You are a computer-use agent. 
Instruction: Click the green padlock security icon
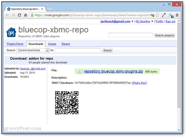32,15
